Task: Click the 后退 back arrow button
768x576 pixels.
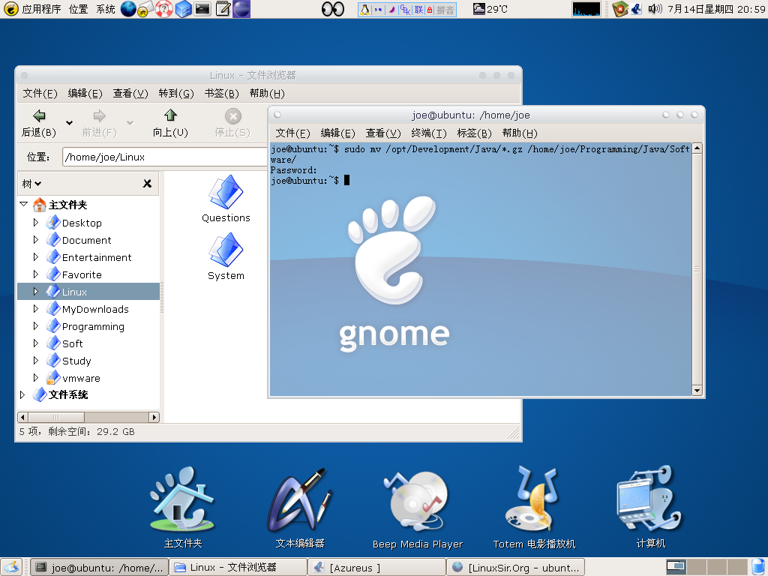Action: pyautogui.click(x=39, y=123)
